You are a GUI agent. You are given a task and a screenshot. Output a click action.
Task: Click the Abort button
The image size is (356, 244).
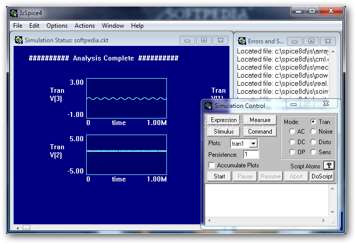[296, 176]
